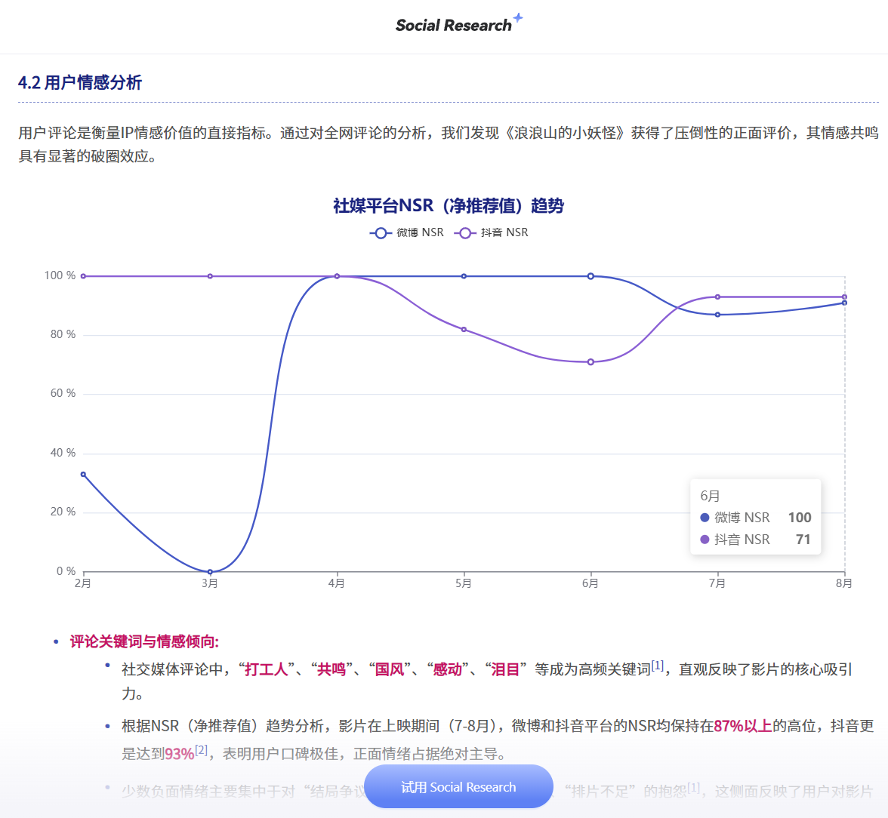Click the 微博 NSR point at 8月
The height and width of the screenshot is (818, 888).
click(844, 303)
